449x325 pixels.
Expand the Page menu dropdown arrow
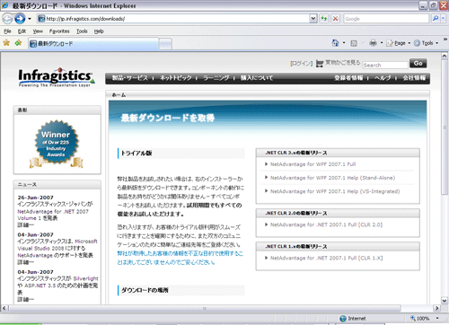click(x=409, y=43)
